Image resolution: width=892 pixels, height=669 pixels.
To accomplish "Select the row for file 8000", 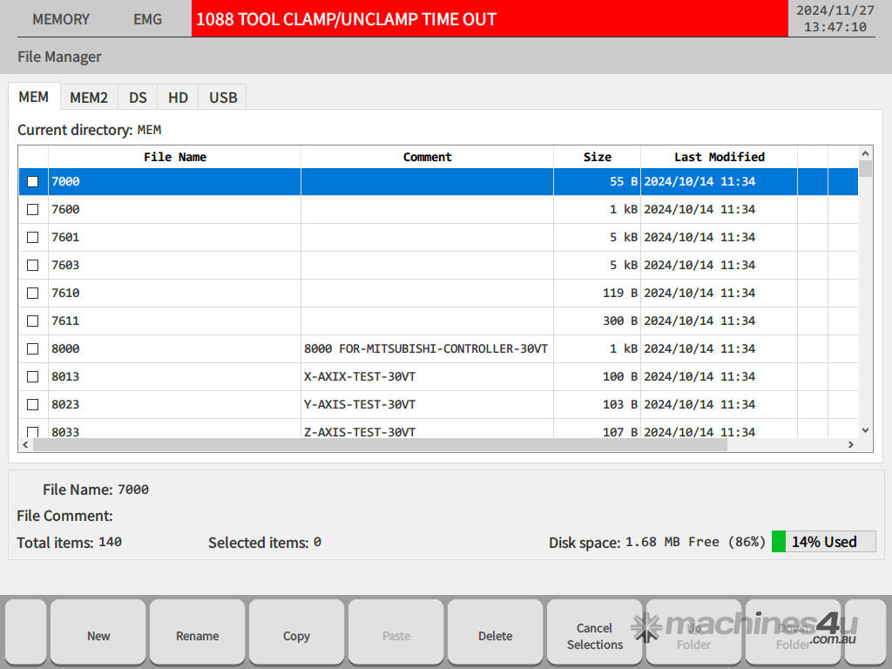I will pyautogui.click(x=174, y=349).
